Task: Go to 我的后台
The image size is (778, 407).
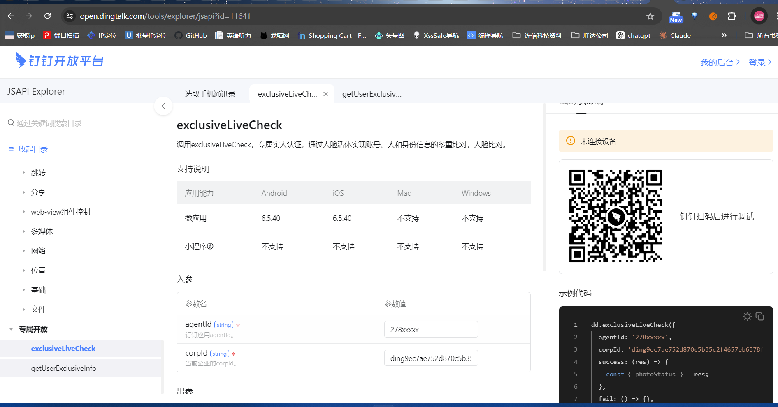Action: pos(720,62)
